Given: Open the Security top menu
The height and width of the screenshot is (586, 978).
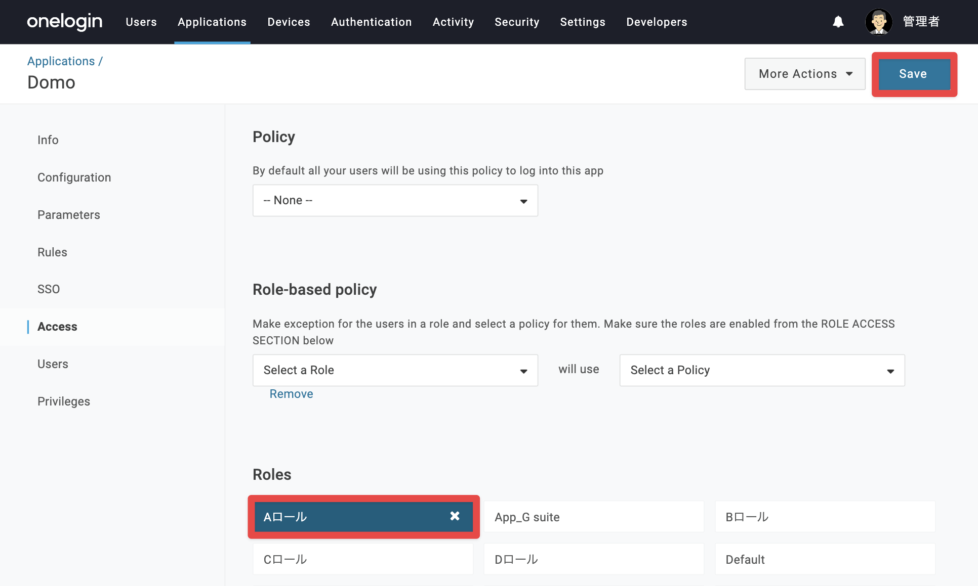Looking at the screenshot, I should tap(517, 22).
